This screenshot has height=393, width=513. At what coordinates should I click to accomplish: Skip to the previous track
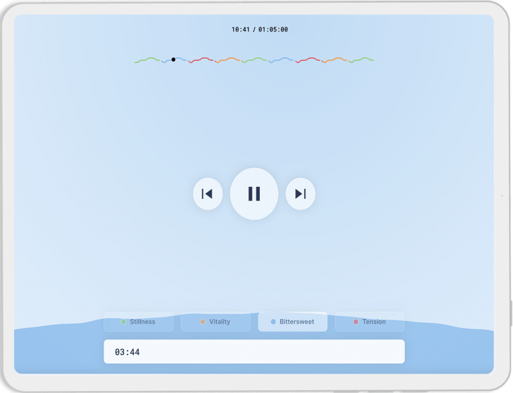(207, 193)
